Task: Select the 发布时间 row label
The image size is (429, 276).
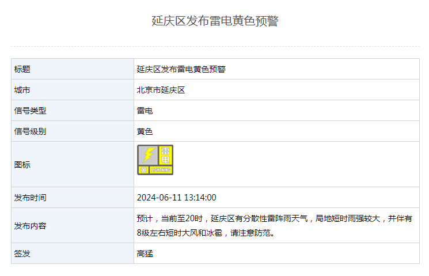Action: pyautogui.click(x=30, y=198)
